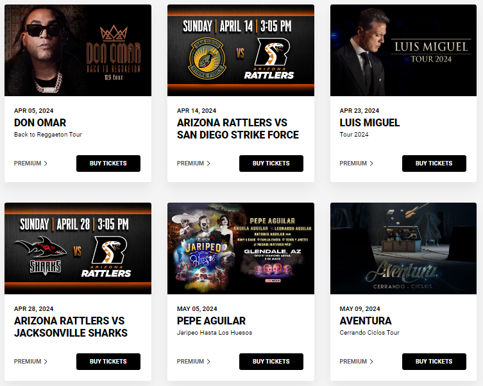The image size is (483, 386).
Task: Open the April 14 Rattlers game banner
Action: (241, 50)
